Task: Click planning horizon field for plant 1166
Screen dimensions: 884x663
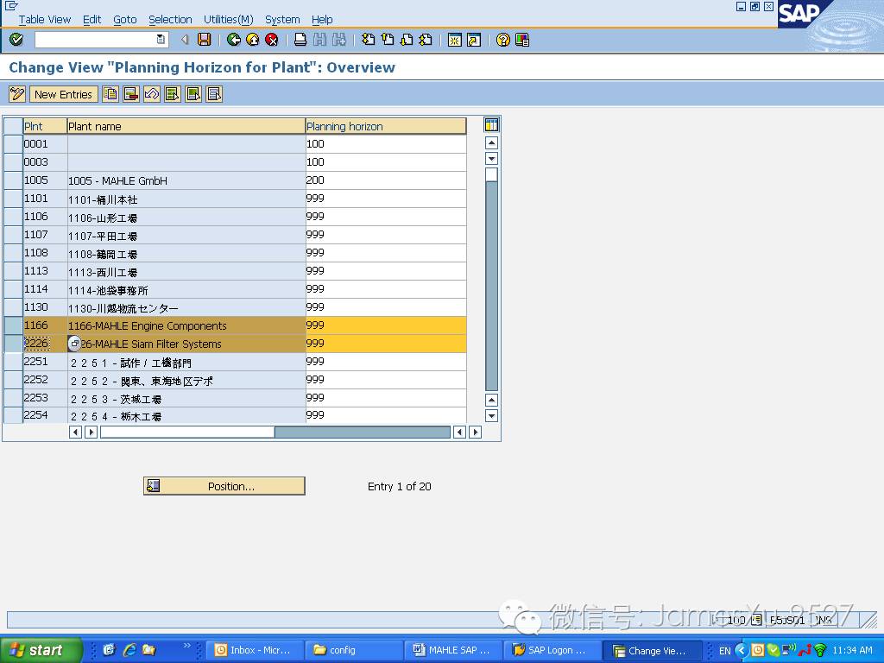Action: pyautogui.click(x=386, y=325)
